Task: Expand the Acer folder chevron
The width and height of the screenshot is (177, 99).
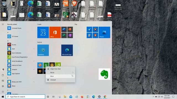Action: (x=34, y=49)
